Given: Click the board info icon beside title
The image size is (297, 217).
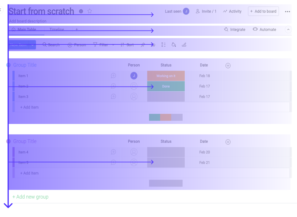Looking at the screenshot, I should click(81, 11).
